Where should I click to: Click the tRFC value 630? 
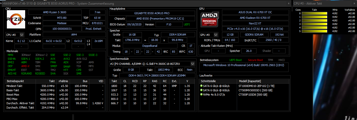[190, 52]
